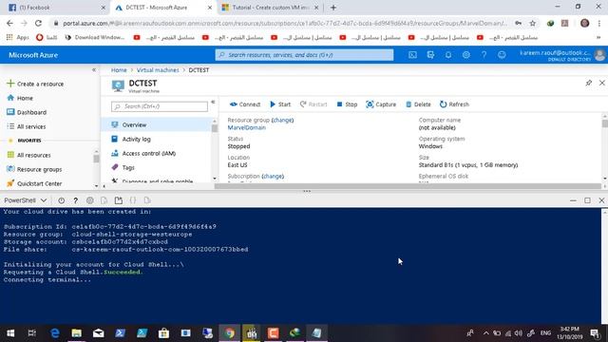Capture an image of DCTEST

point(381,104)
